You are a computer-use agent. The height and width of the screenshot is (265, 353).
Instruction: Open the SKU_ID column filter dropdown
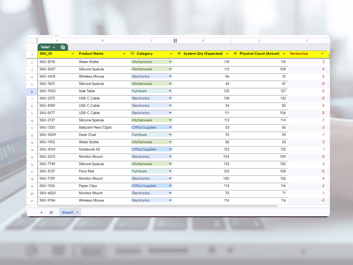73,54
